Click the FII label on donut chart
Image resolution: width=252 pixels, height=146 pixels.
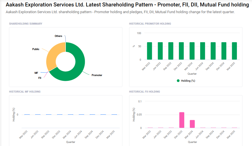pos(40,78)
